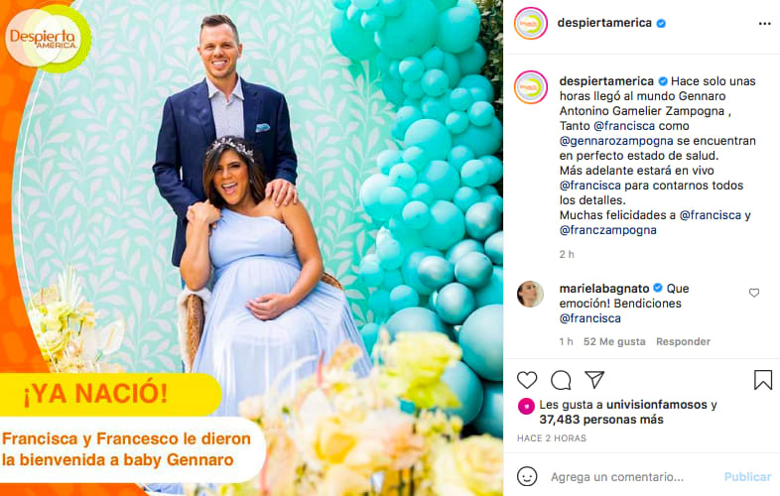Save post with the bookmark icon
The height and width of the screenshot is (496, 780).
tap(762, 380)
